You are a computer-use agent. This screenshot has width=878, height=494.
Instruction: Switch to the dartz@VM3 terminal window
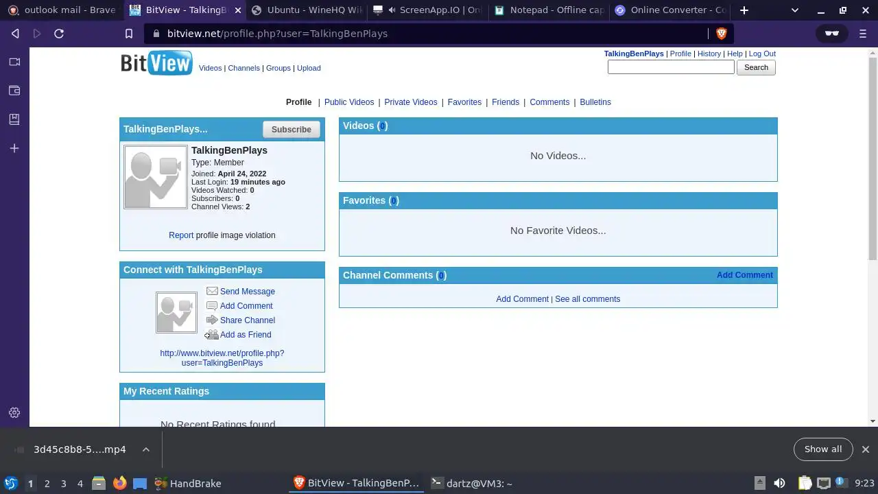pyautogui.click(x=472, y=484)
